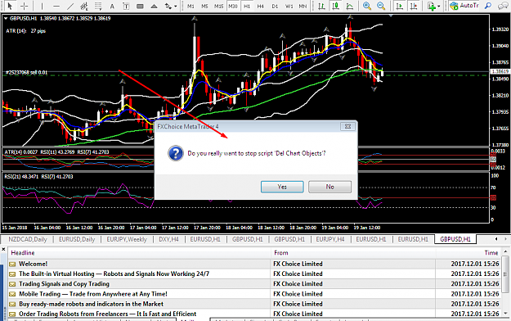
Task: Switch to D1 timeframe
Action: pos(275,6)
